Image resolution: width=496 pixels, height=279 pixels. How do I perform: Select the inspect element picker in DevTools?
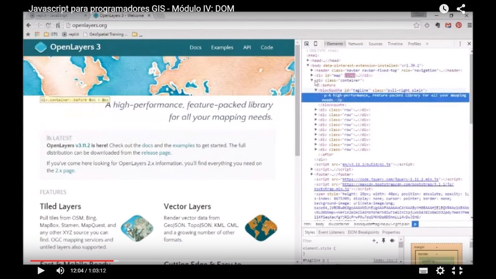[307, 44]
